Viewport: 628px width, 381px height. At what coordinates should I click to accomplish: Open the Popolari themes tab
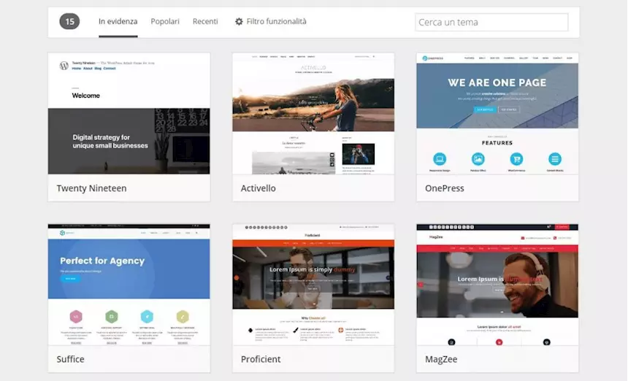coord(165,22)
